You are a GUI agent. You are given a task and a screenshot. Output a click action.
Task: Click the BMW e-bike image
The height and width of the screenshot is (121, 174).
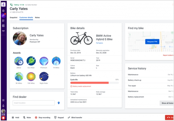click(x=81, y=38)
